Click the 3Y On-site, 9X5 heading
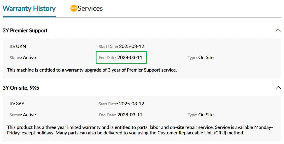The image size is (284, 144). point(21,88)
